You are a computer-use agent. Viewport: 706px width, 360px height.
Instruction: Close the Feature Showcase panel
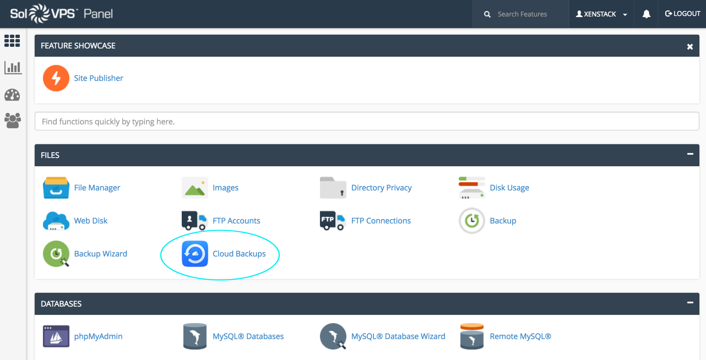(x=690, y=47)
